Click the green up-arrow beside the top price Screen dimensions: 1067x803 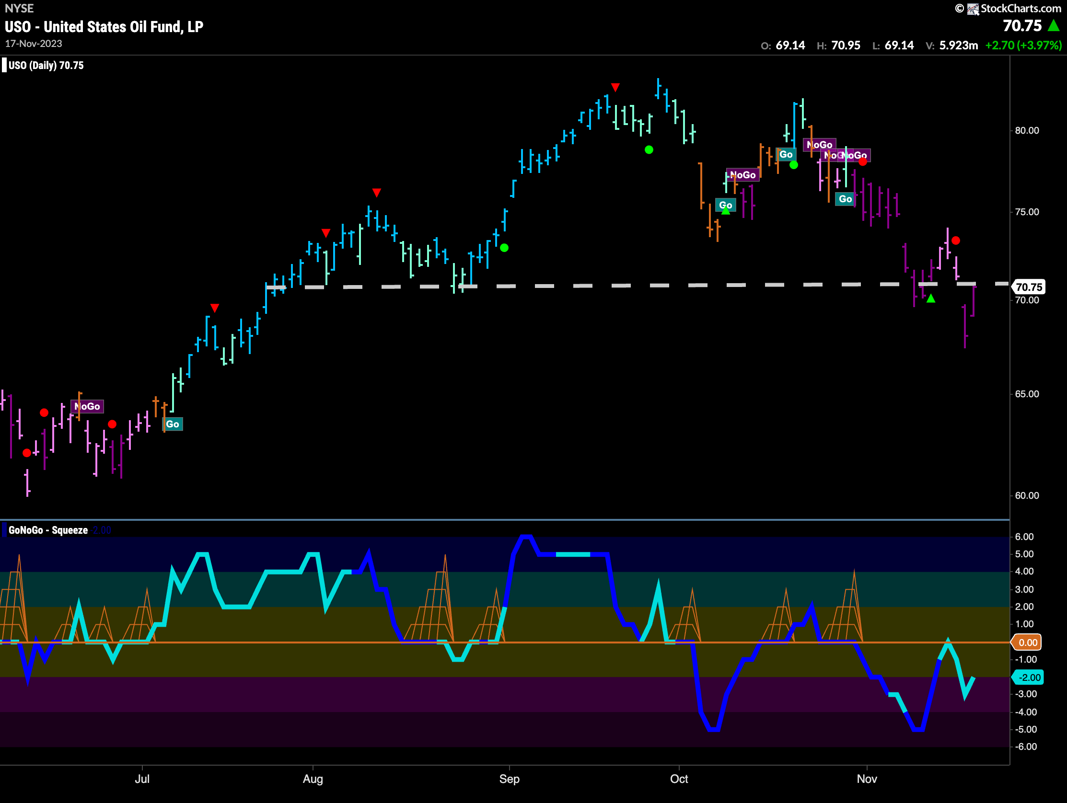(x=1054, y=25)
